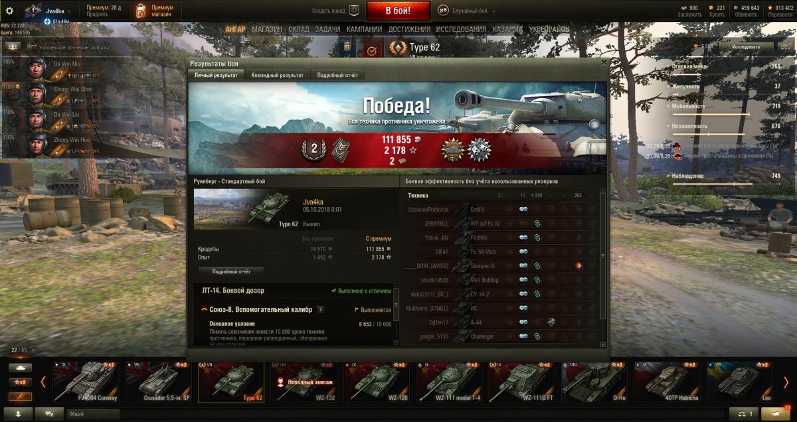Viewport: 797px width, 422px height.
Task: Open the crew operations icon above crew list
Action: [12, 46]
